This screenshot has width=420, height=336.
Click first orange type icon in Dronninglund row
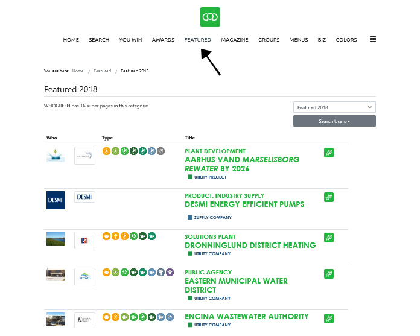pos(106,236)
